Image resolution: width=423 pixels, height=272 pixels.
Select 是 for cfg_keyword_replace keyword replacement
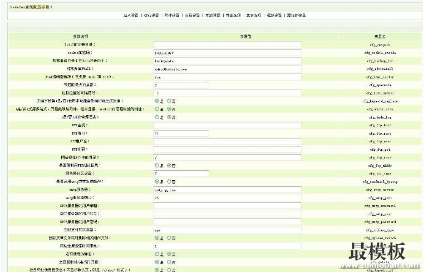pos(157,101)
